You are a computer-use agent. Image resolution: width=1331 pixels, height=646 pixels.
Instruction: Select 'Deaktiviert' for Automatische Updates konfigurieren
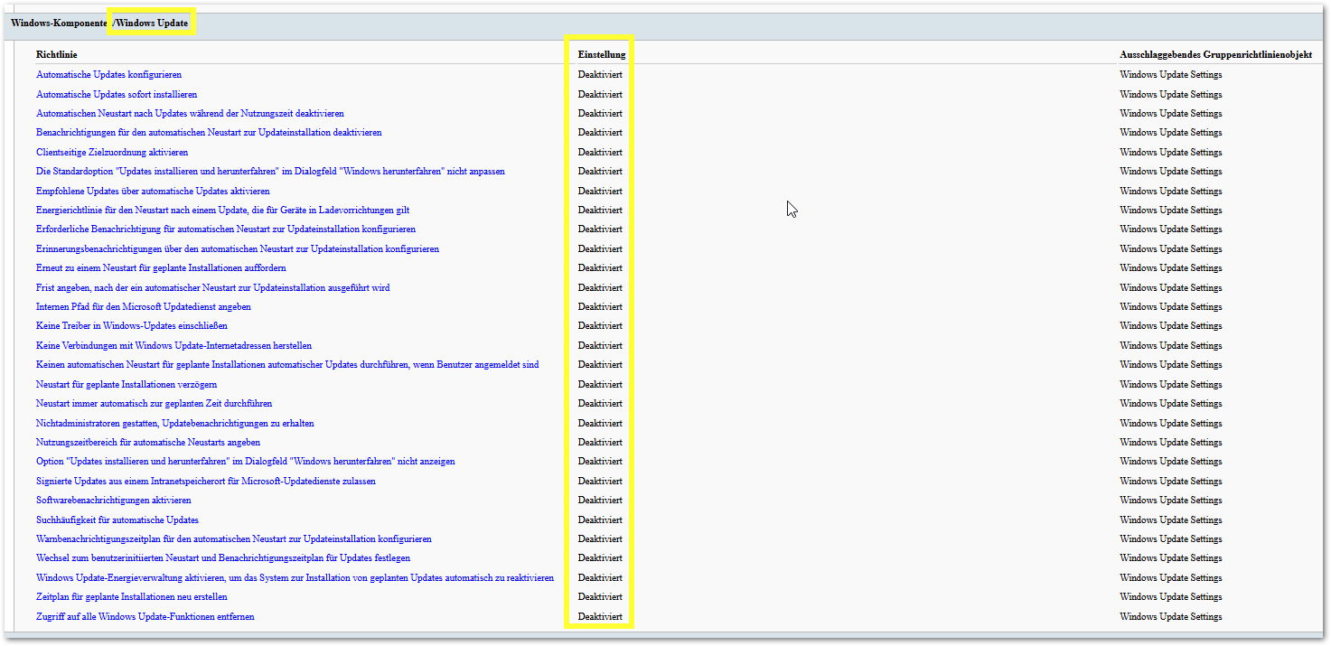click(x=600, y=75)
